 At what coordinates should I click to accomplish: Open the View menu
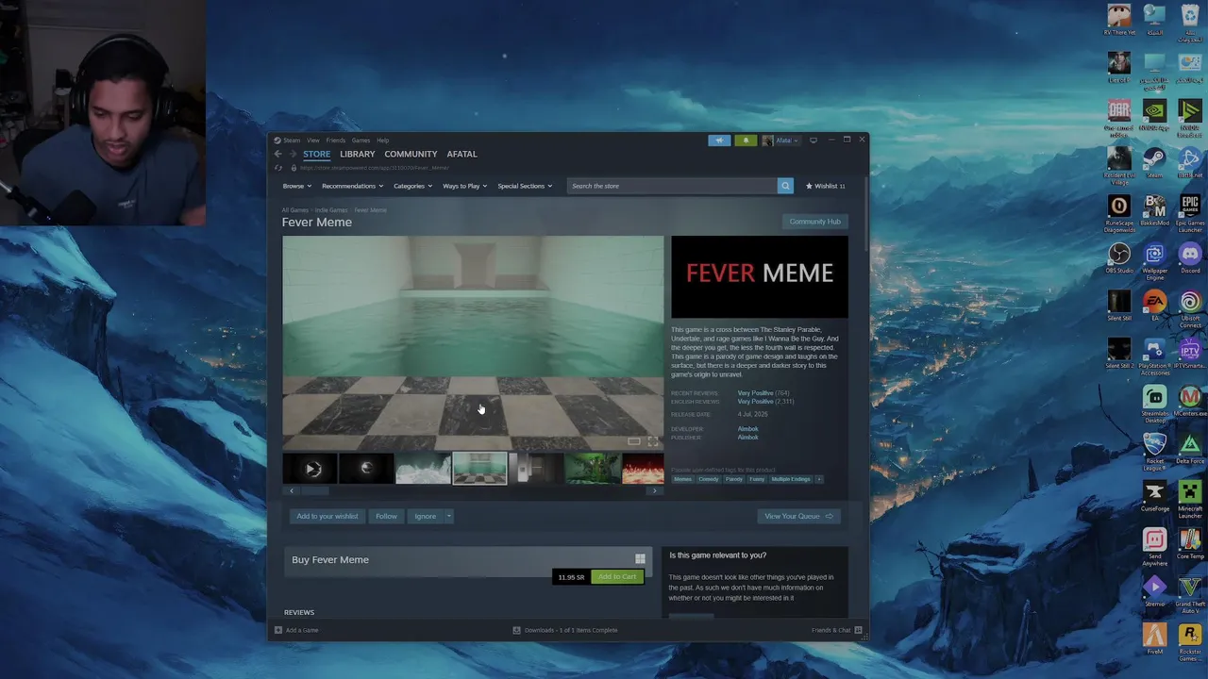[312, 141]
